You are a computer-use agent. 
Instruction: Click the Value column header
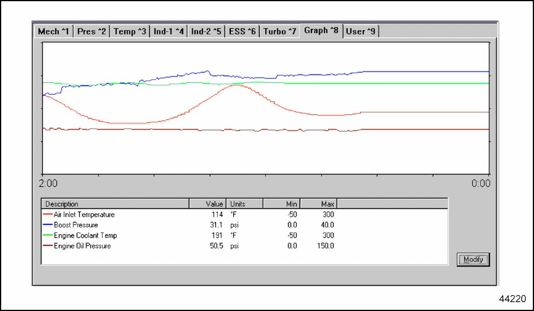[x=207, y=204]
